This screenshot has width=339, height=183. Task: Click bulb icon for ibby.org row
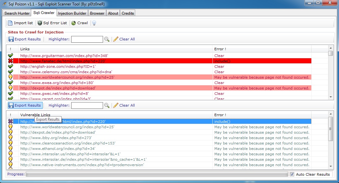10,137
